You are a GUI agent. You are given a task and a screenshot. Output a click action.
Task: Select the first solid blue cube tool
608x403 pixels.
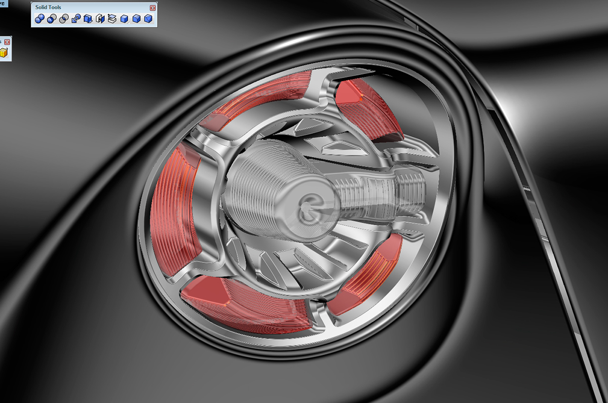pos(124,19)
